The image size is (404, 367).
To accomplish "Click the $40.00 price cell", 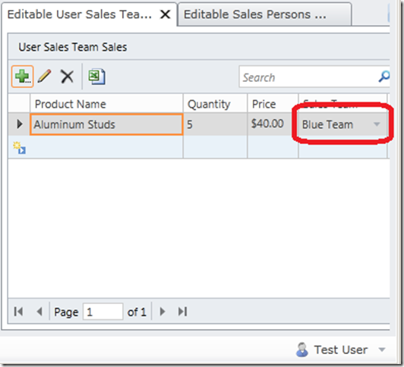I will (x=273, y=124).
